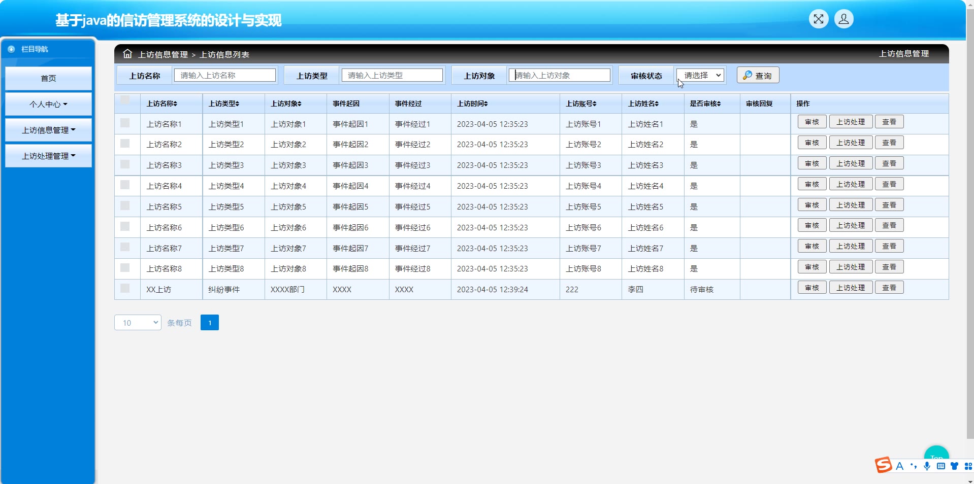Click 审核 button for 上访名称6 row
The image size is (974, 484).
pos(812,225)
